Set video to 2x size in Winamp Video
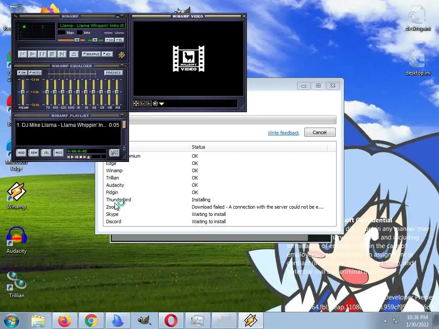This screenshot has width=439, height=329. (149, 104)
